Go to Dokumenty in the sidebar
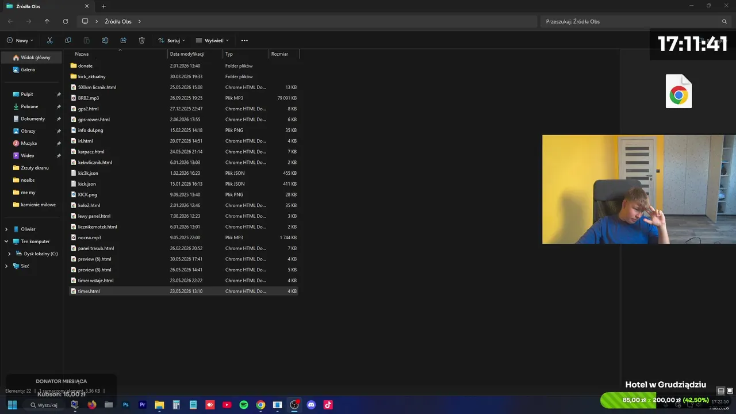This screenshot has height=414, width=736. (x=32, y=119)
